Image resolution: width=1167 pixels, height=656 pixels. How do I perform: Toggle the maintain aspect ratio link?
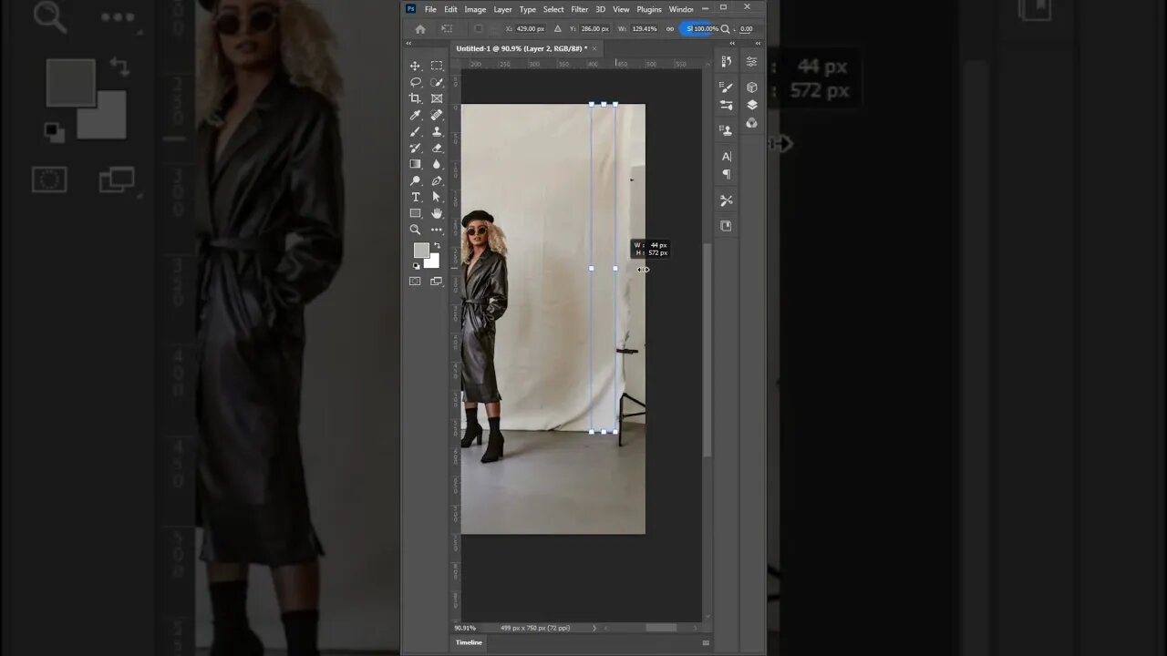(x=670, y=29)
